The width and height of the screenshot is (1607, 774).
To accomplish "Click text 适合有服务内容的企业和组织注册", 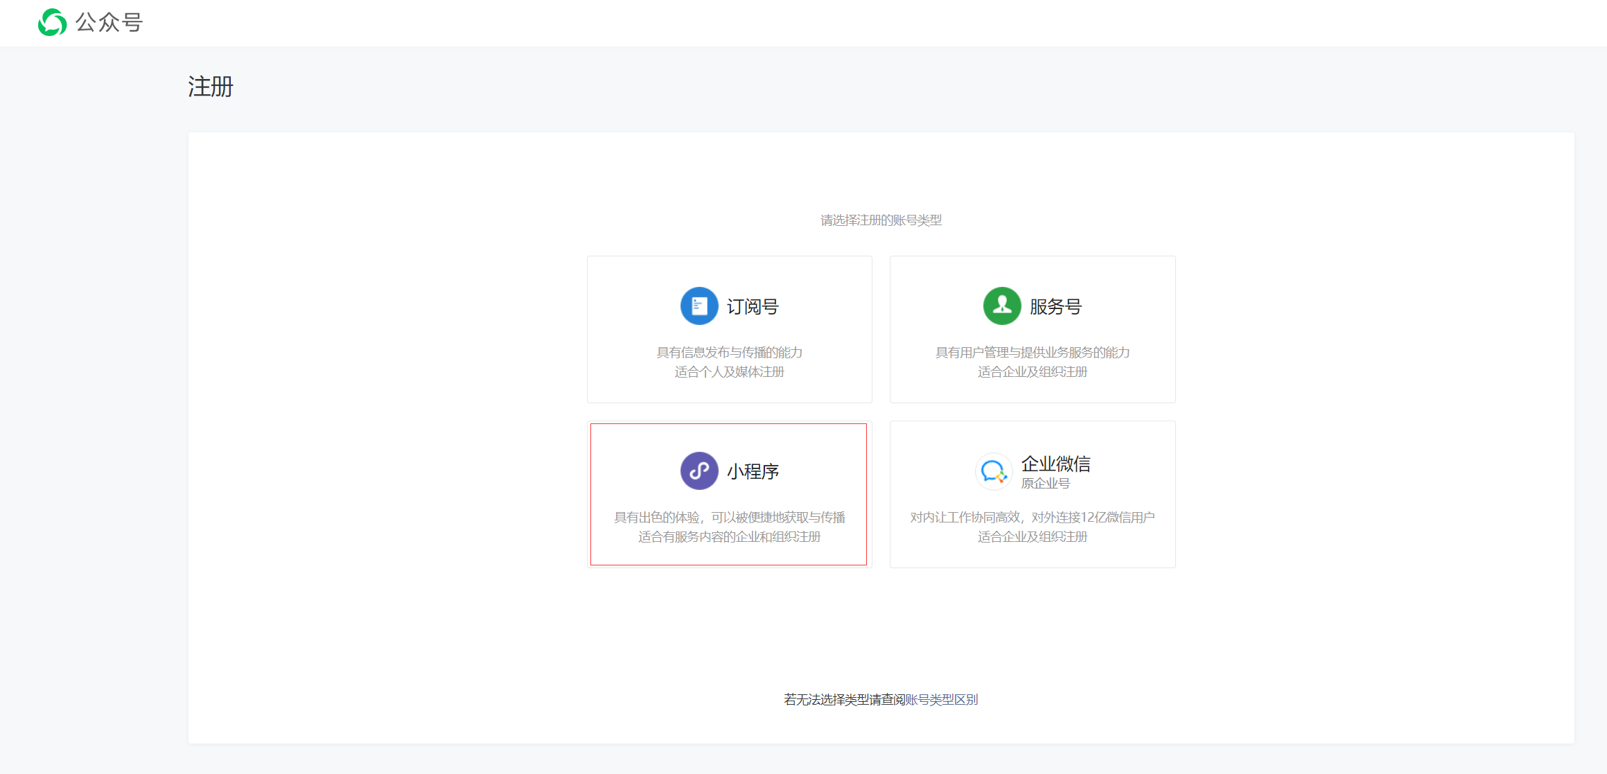I will [x=729, y=537].
